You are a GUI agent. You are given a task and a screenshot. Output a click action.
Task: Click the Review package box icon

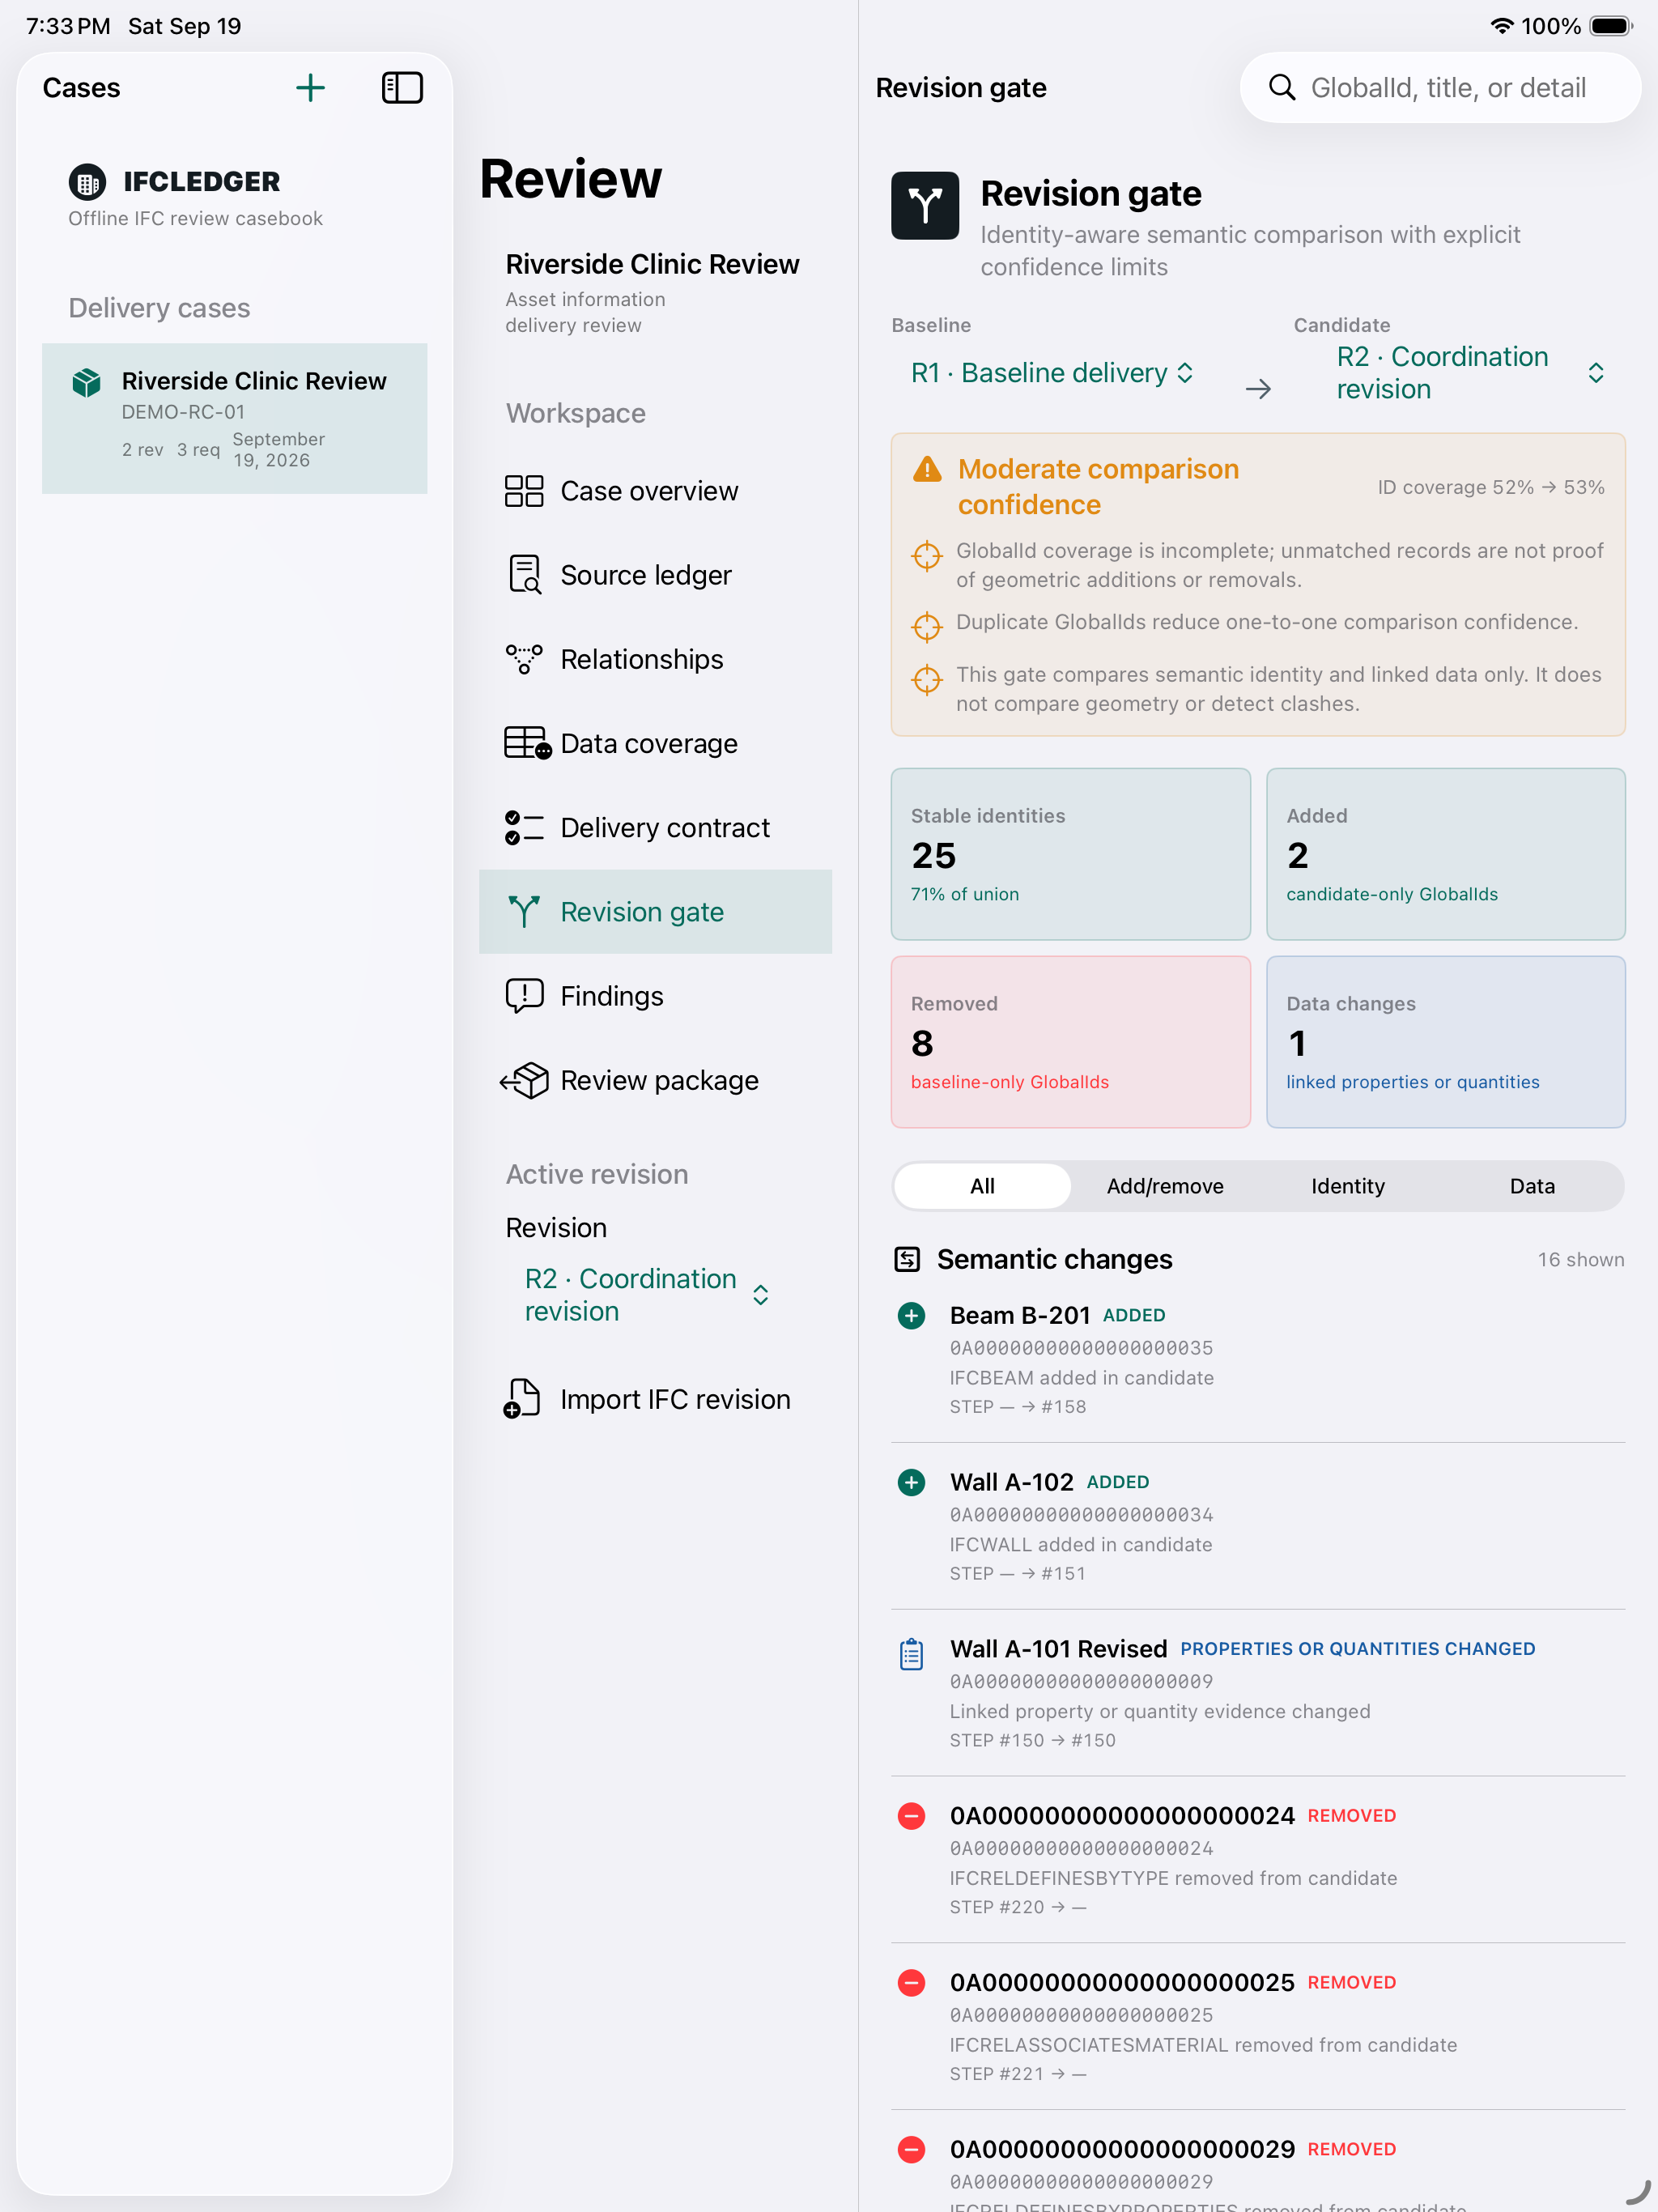(x=524, y=1080)
